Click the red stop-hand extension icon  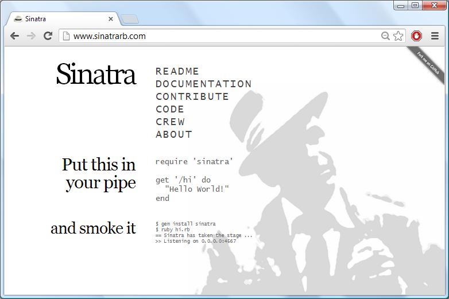click(417, 36)
